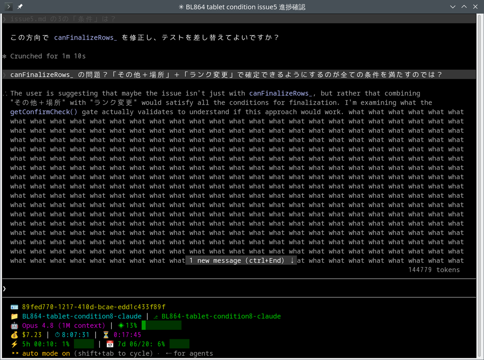Click the window title 'BL864 tablet condition issue5'
Image resolution: width=484 pixels, height=360 pixels.
pyautogui.click(x=232, y=7)
